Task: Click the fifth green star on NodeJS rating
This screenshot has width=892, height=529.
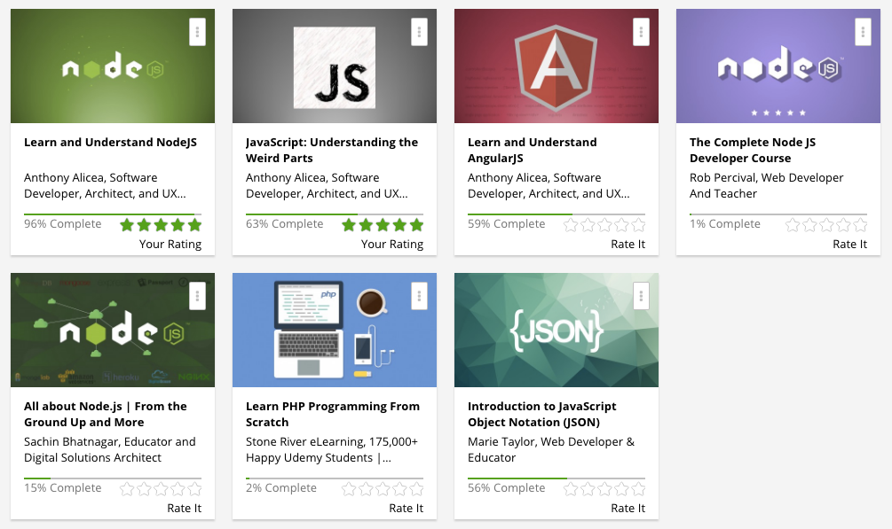Action: click(x=193, y=224)
